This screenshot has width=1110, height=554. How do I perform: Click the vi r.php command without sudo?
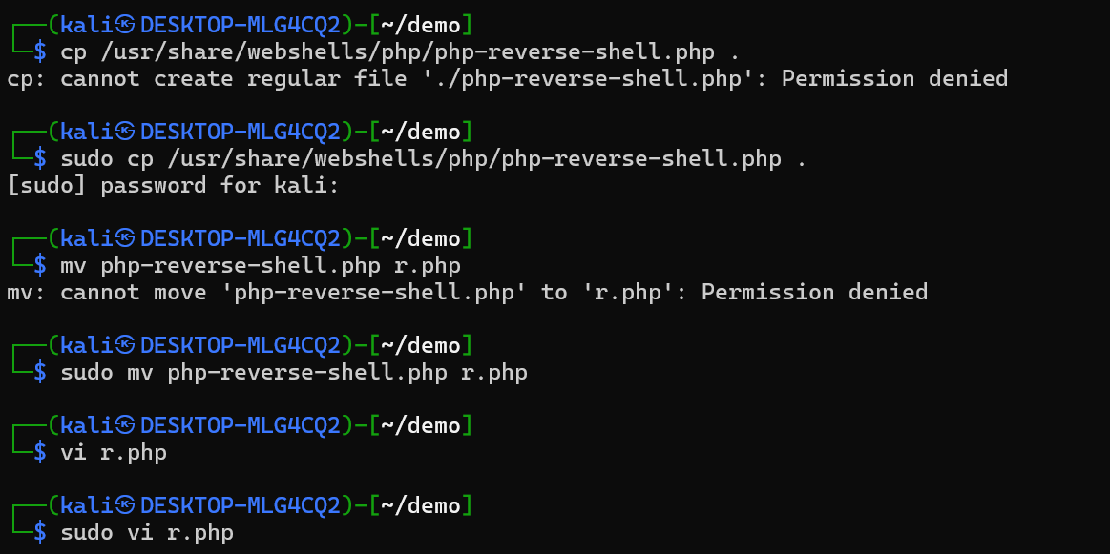click(113, 452)
